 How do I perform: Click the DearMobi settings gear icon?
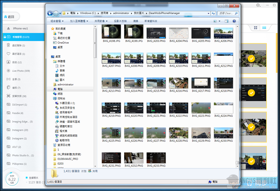258,5
